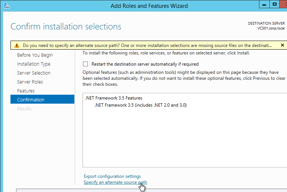
Task: Click the wizard icon in the title bar
Action: [7, 6]
